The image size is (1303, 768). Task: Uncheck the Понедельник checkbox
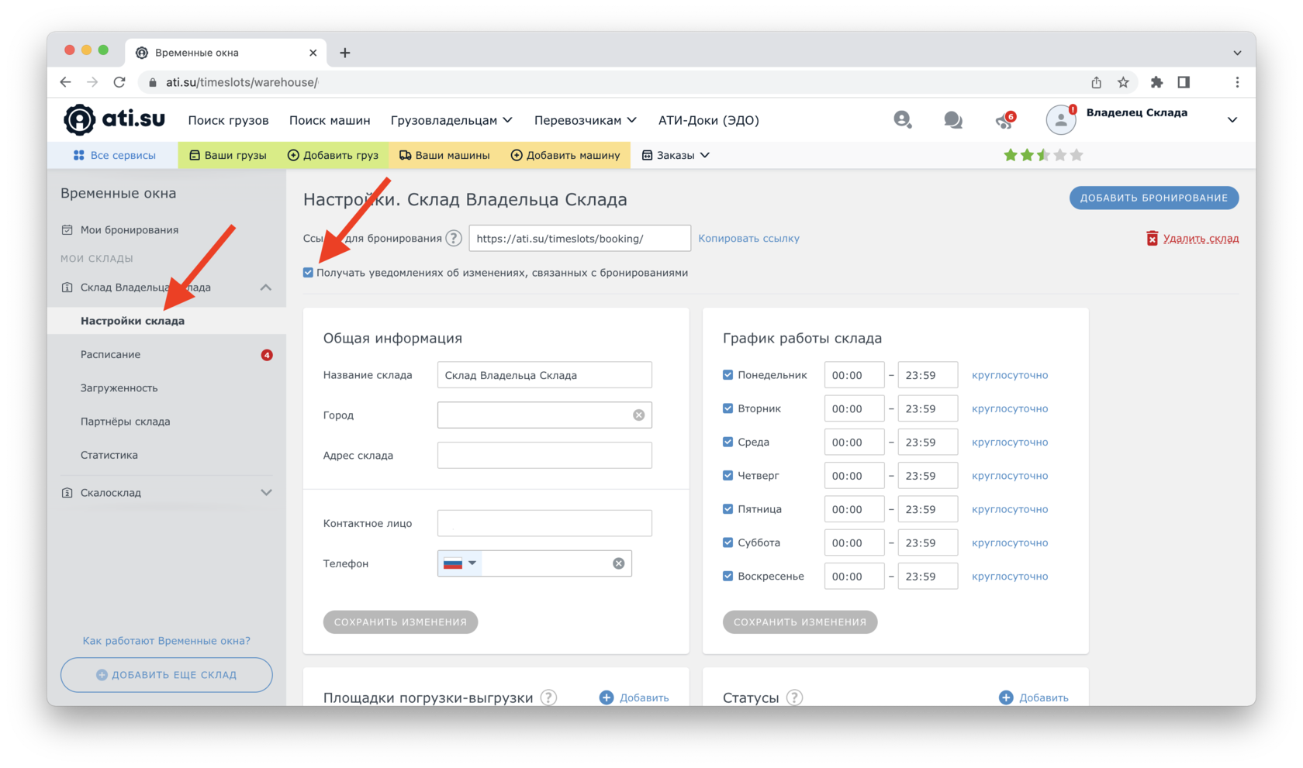click(728, 375)
